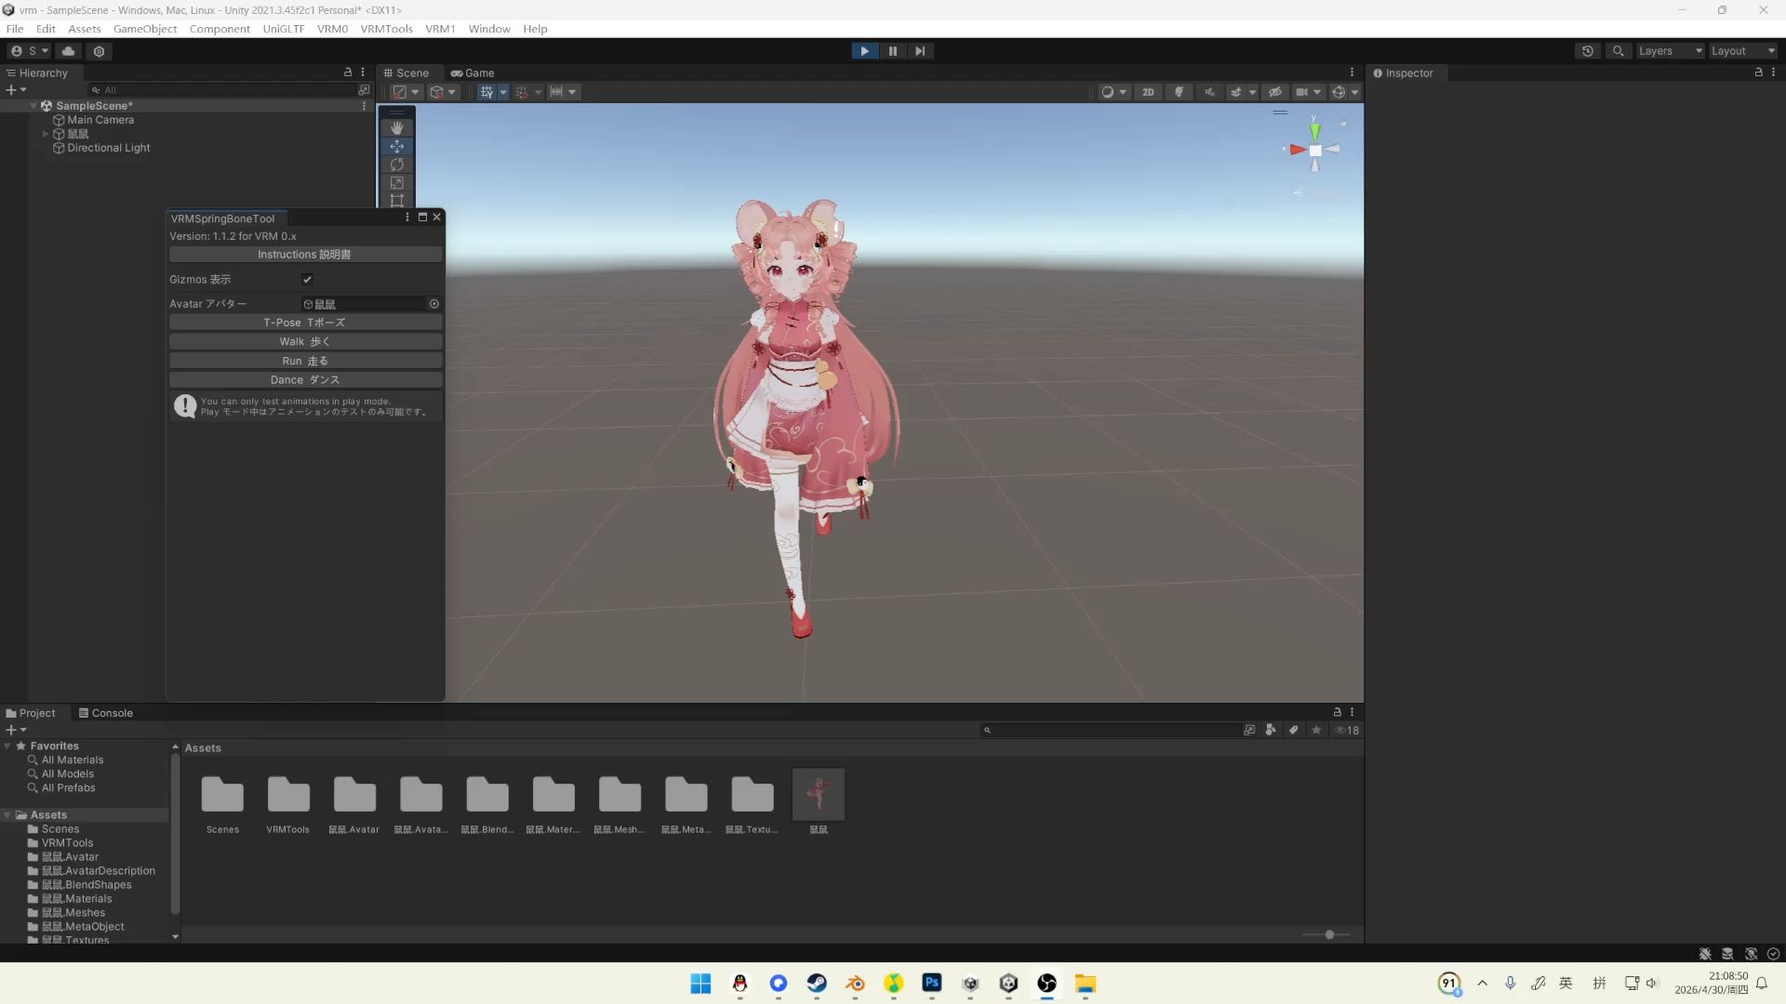Screen dimensions: 1786x1004
Task: Select the Rotate tool in Scene
Action: (x=397, y=165)
